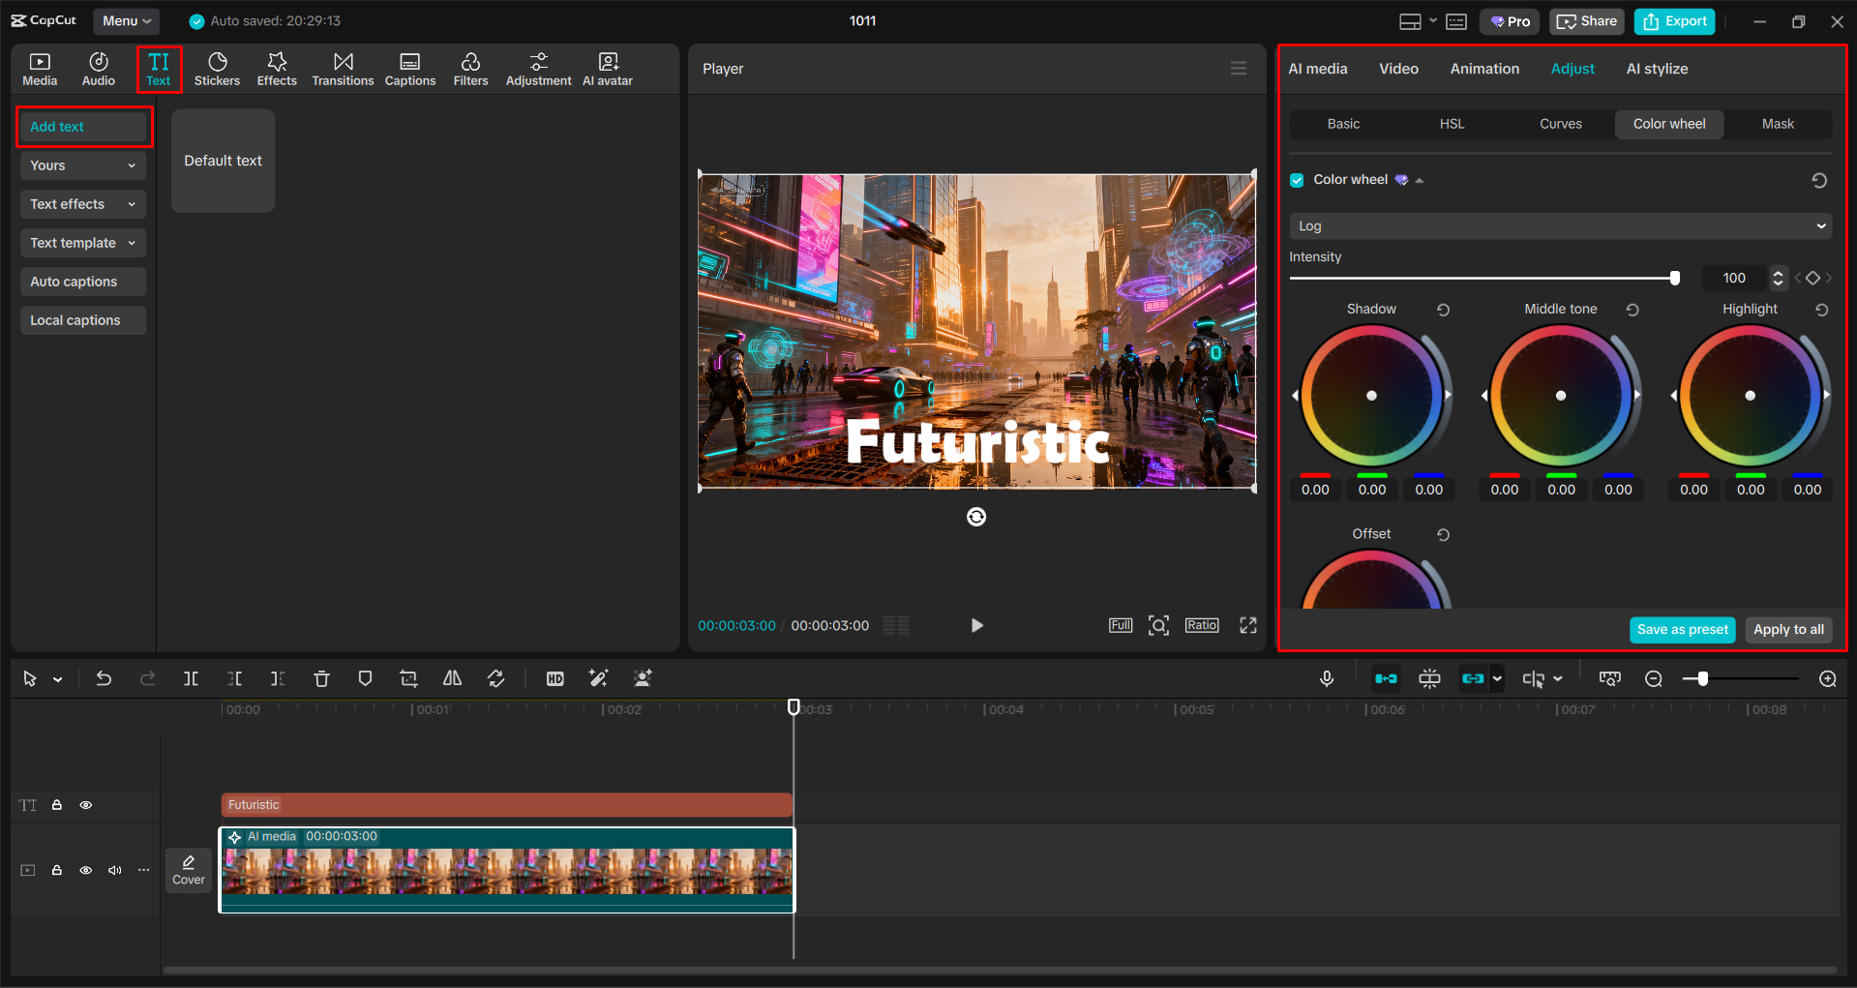The height and width of the screenshot is (988, 1857).
Task: Uncheck the Color wheel checkbox
Action: 1297,179
